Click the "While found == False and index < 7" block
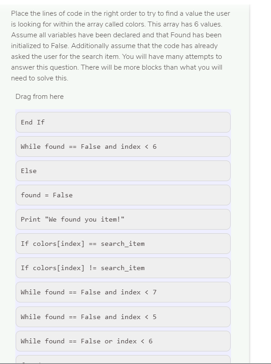The height and width of the screenshot is (364, 271). [x=123, y=292]
